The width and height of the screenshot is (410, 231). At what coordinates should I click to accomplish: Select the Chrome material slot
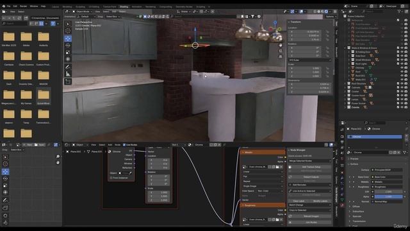click(374, 137)
